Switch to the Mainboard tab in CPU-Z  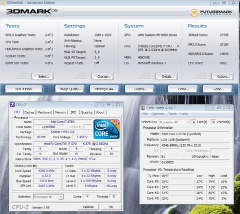pos(44,112)
